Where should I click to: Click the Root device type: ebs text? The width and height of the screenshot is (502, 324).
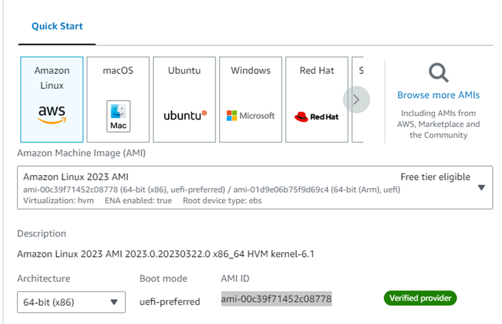point(222,201)
